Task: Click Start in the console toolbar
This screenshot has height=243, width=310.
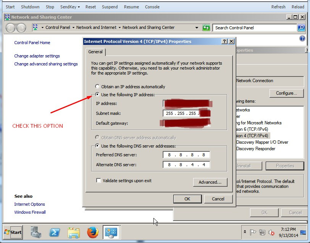Action: (x=10, y=7)
